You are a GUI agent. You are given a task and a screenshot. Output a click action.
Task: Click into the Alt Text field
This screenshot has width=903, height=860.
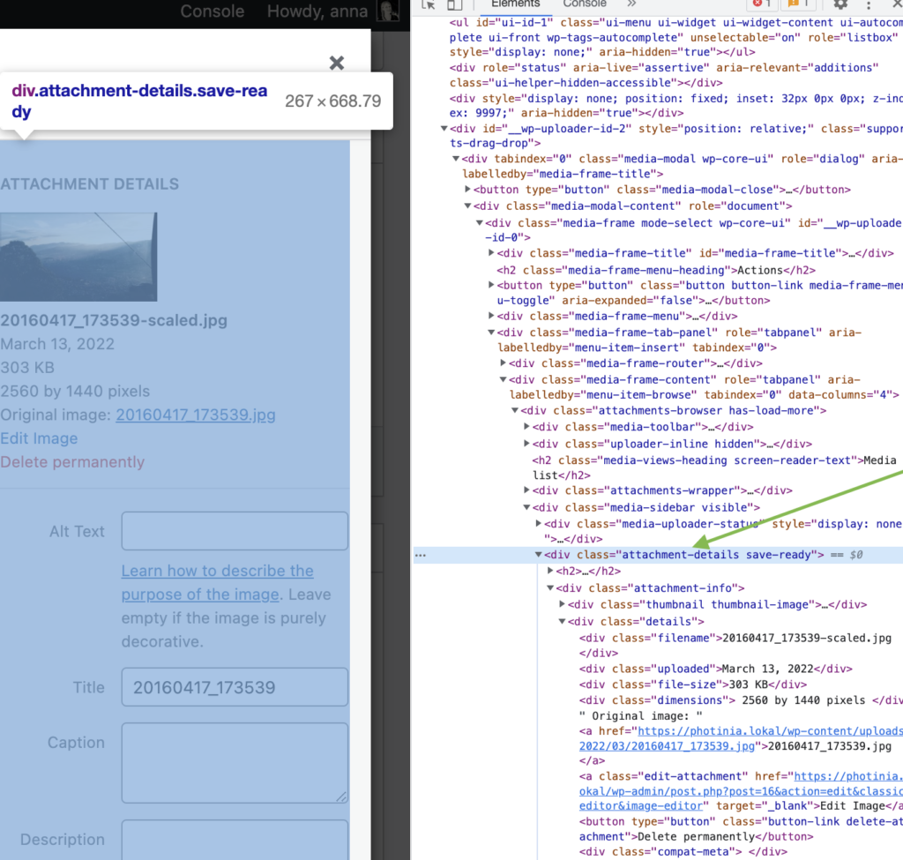pos(235,531)
